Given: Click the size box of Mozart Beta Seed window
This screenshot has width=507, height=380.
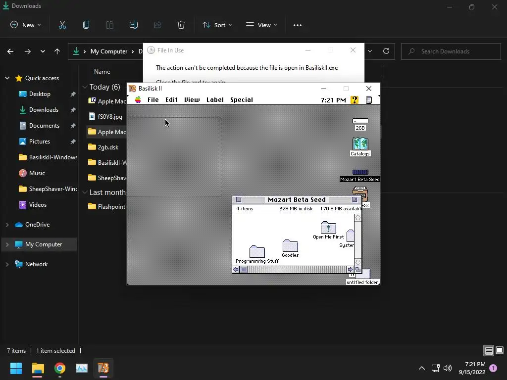Looking at the screenshot, I should 358,270.
